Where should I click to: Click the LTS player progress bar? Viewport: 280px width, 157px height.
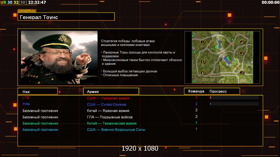tap(234, 98)
